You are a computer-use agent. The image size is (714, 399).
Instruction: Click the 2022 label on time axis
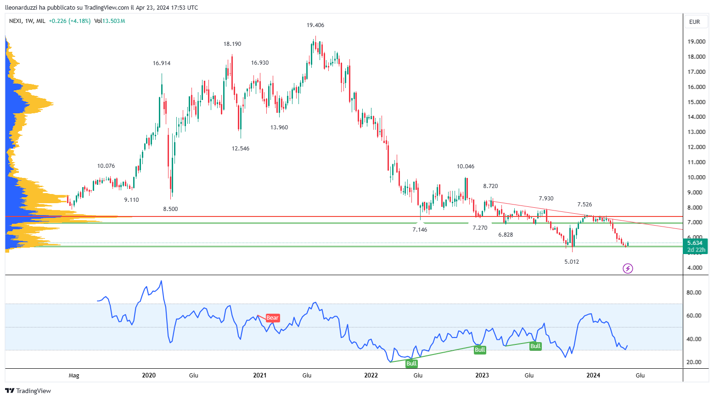pos(371,375)
